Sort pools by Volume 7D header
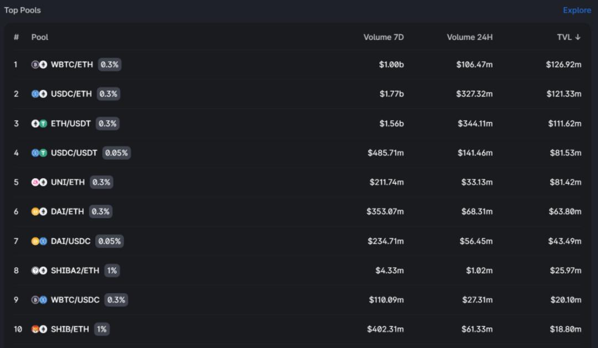598x348 pixels. (383, 37)
